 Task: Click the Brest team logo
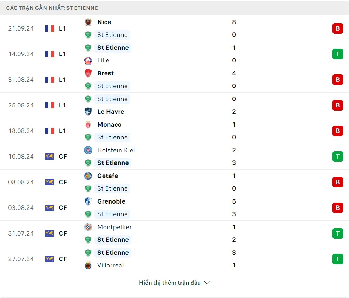click(x=88, y=73)
